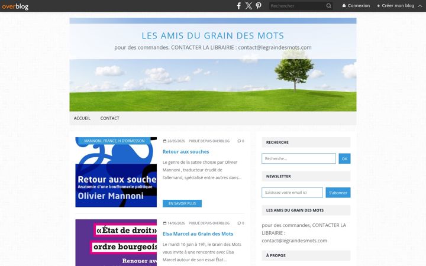The image size is (426, 266).
Task: Click the 26/05/2026 post date
Action: pos(176,141)
